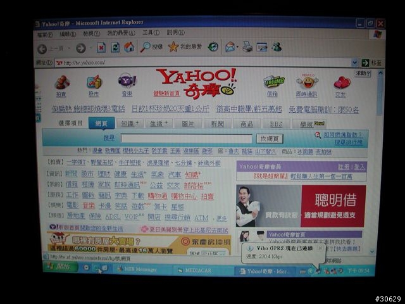Click the Forward arrow toolbar button
Screen dimensions: 405x304
click(x=81, y=48)
